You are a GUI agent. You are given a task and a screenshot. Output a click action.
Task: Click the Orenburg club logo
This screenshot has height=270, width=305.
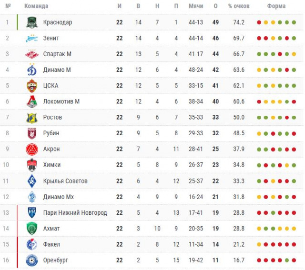click(31, 260)
